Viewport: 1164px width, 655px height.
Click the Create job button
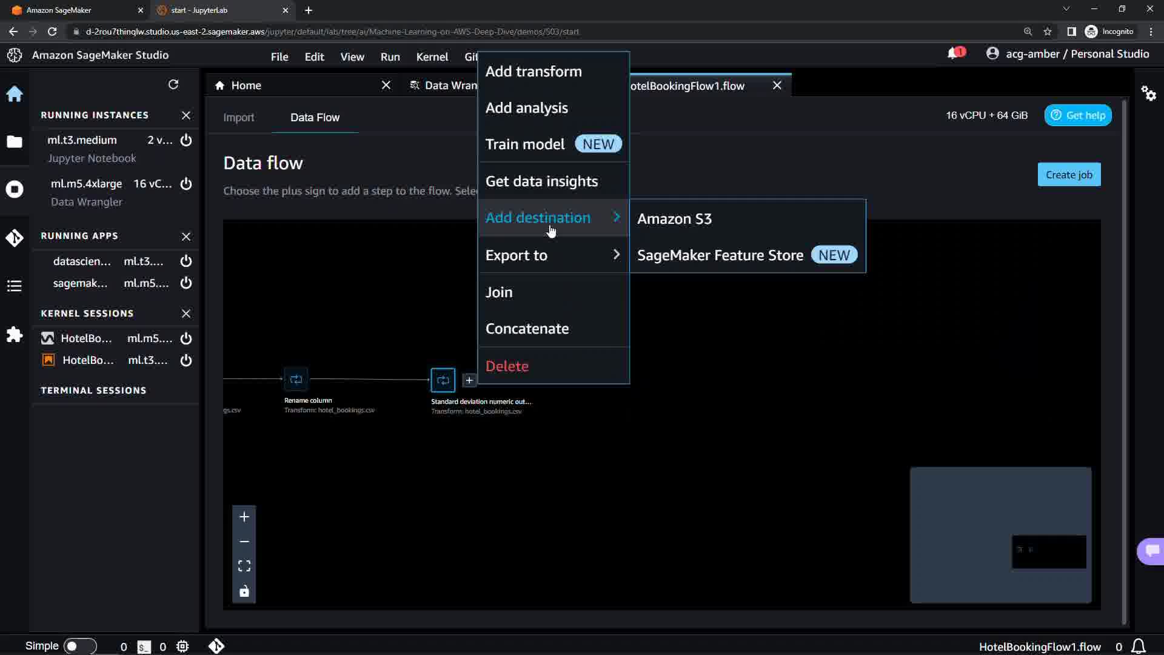pyautogui.click(x=1069, y=175)
